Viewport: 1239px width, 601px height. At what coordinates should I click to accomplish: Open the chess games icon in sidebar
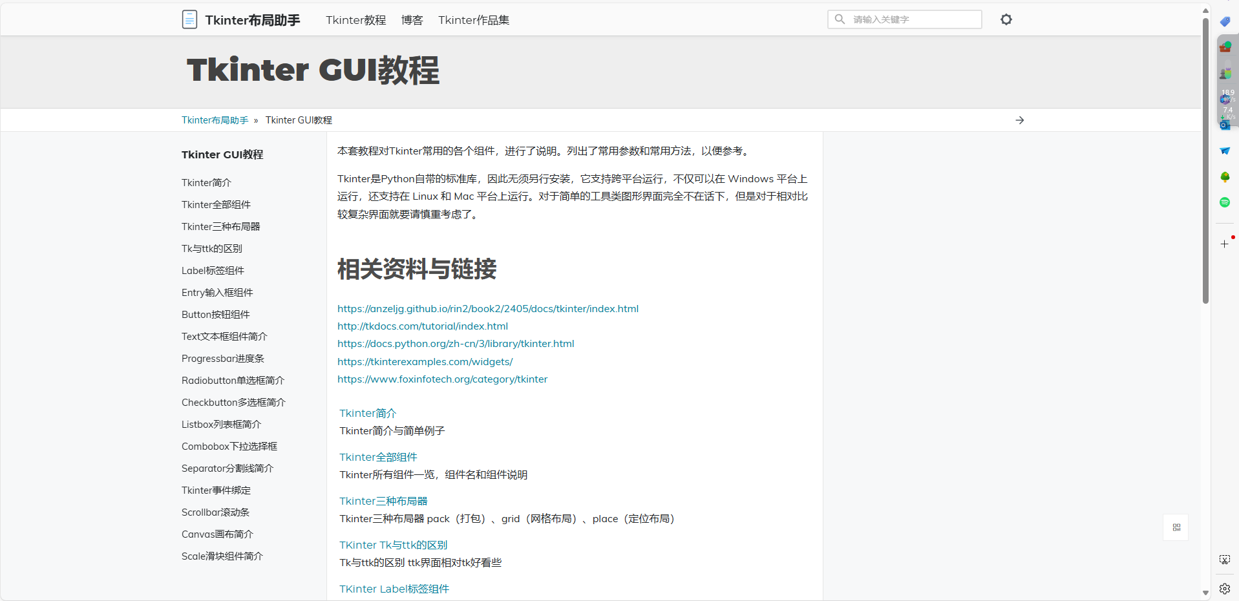[x=1225, y=73]
